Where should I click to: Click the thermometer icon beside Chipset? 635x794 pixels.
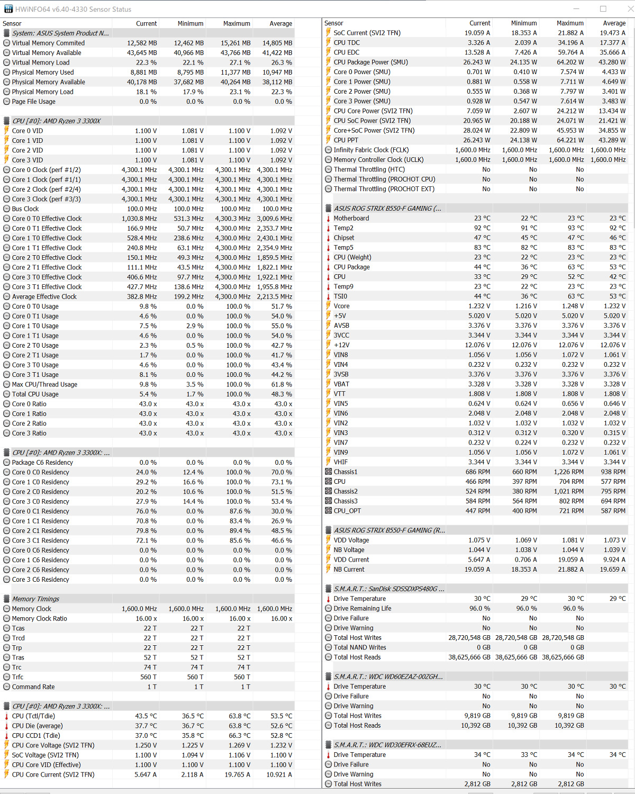tap(328, 238)
